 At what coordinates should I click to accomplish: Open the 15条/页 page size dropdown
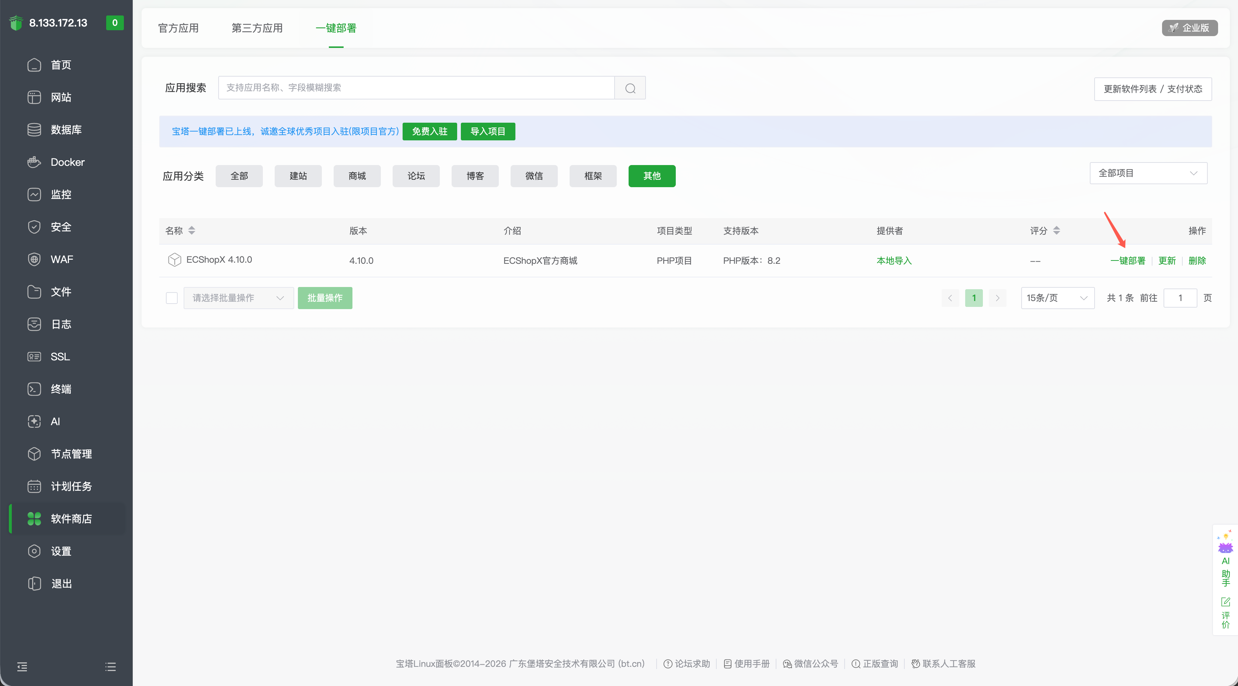(x=1057, y=298)
